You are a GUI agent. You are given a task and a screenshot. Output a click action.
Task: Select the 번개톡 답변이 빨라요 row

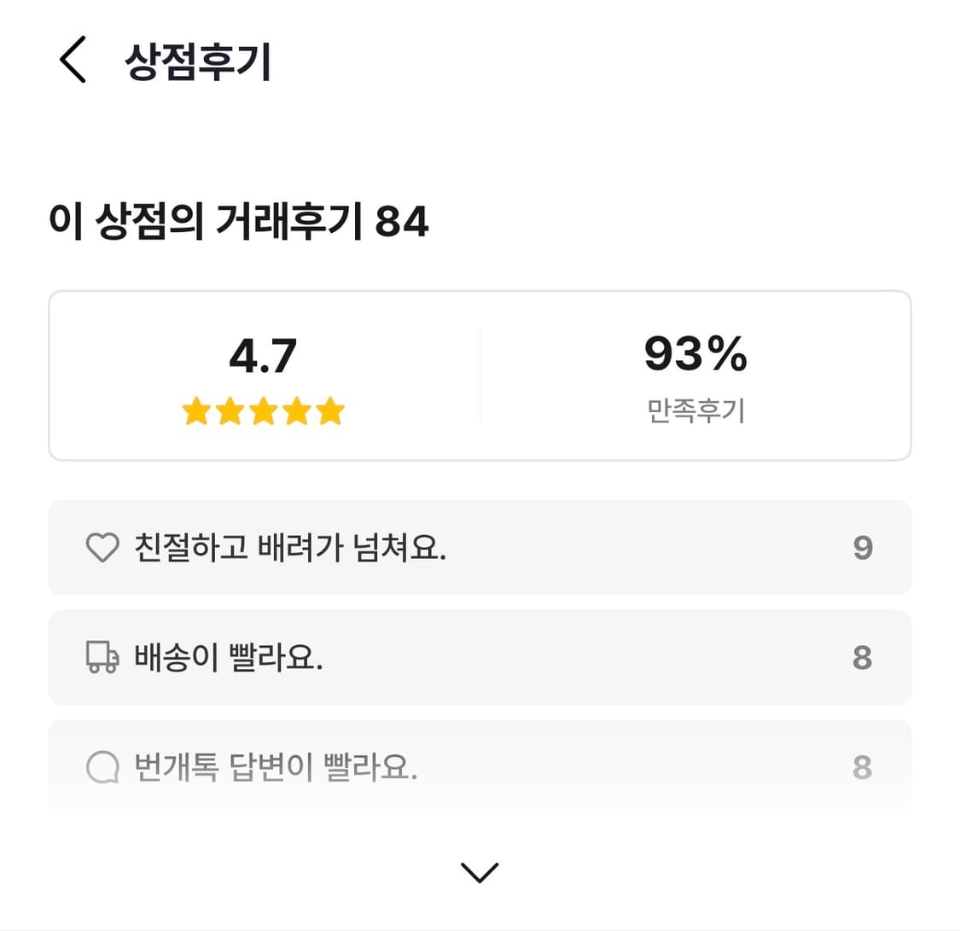[x=480, y=766]
